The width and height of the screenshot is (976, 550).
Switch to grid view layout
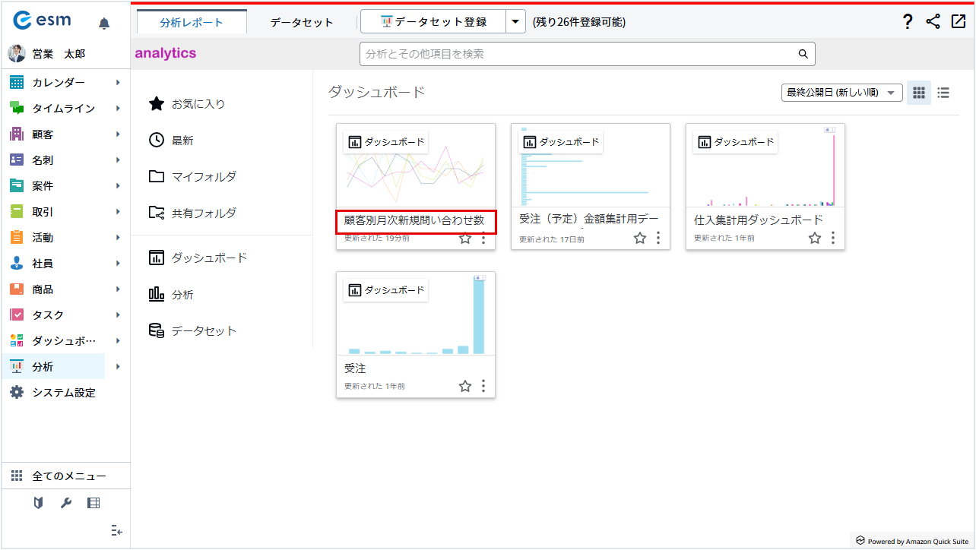[x=919, y=93]
